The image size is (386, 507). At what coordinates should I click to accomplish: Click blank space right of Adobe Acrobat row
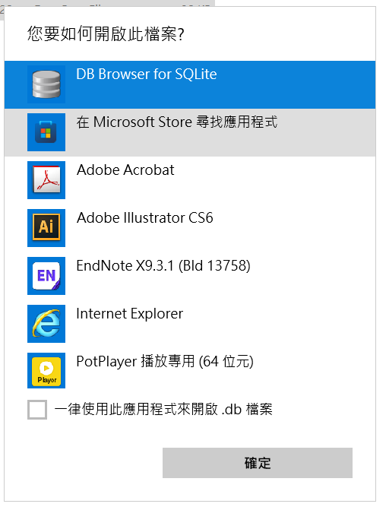[275, 180]
